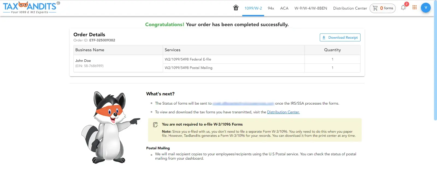This screenshot has height=170, width=437.
Task: Click the order ID ETF-325009382
Action: coord(102,40)
